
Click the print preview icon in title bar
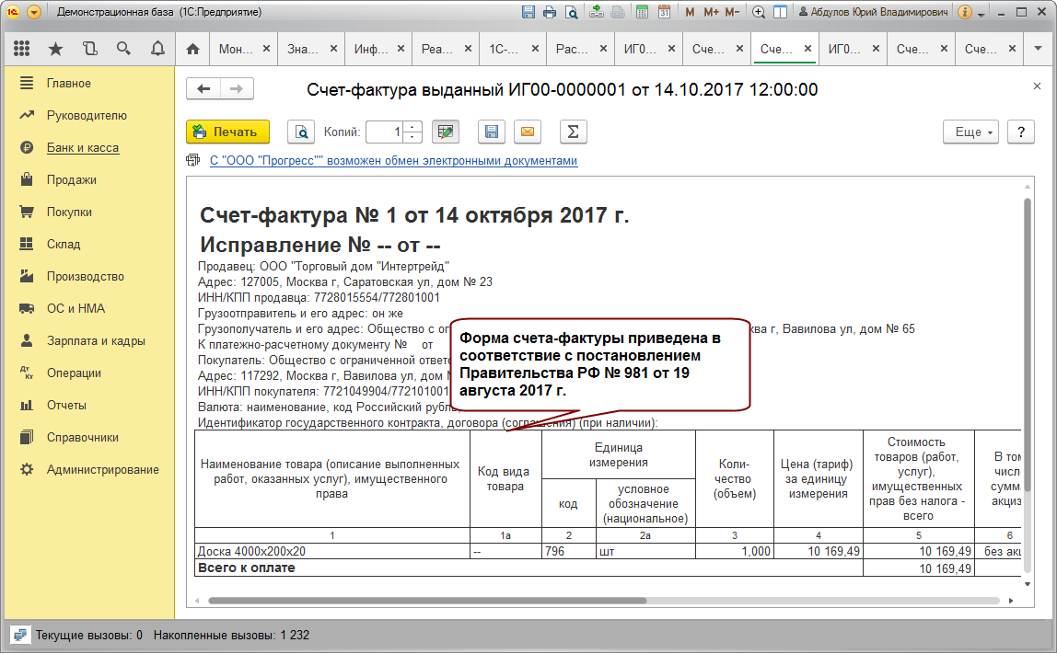572,12
